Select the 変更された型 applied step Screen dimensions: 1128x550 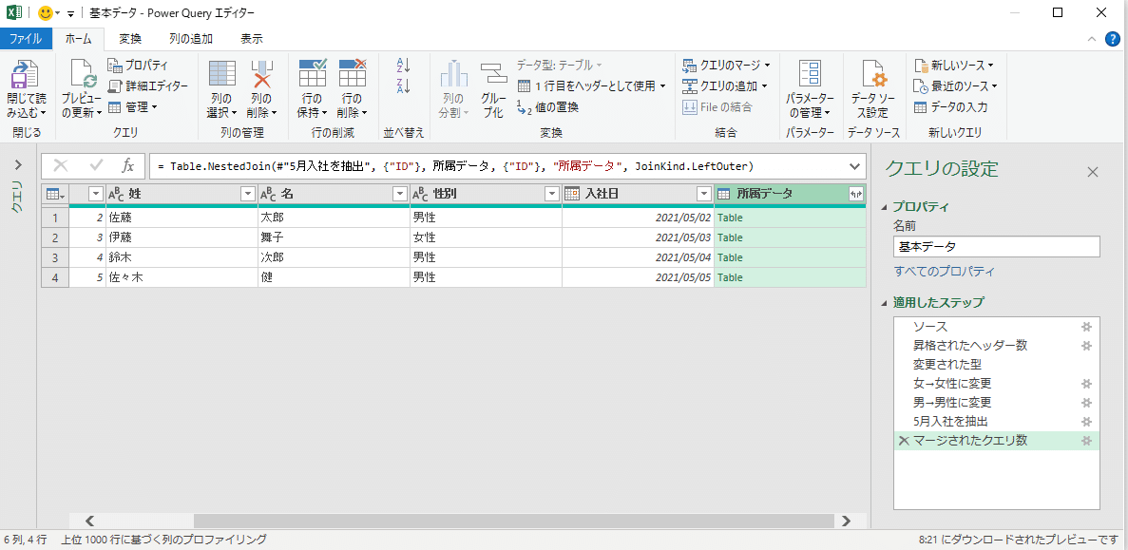[946, 365]
